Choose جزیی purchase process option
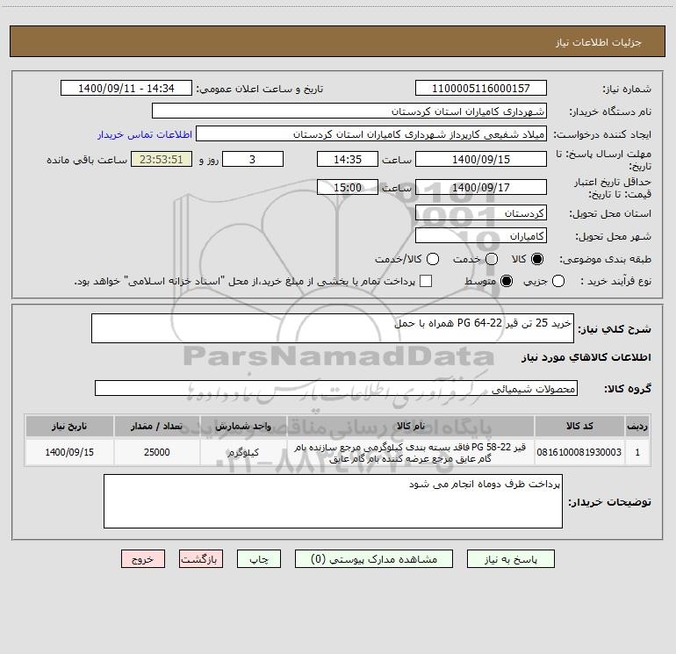676x654 pixels. click(x=557, y=281)
